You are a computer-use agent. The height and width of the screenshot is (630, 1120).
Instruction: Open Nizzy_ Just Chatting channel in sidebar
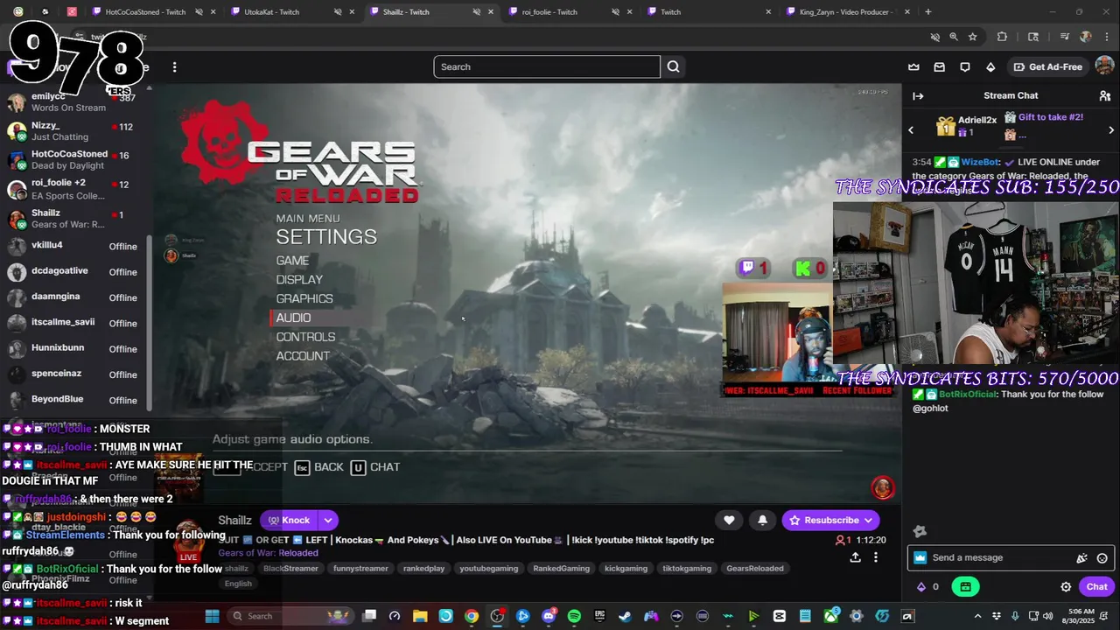[x=74, y=131]
